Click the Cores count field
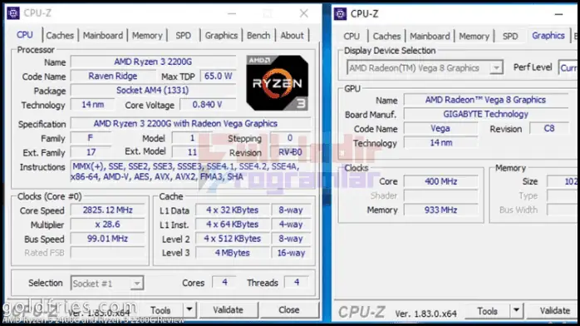 coord(224,282)
